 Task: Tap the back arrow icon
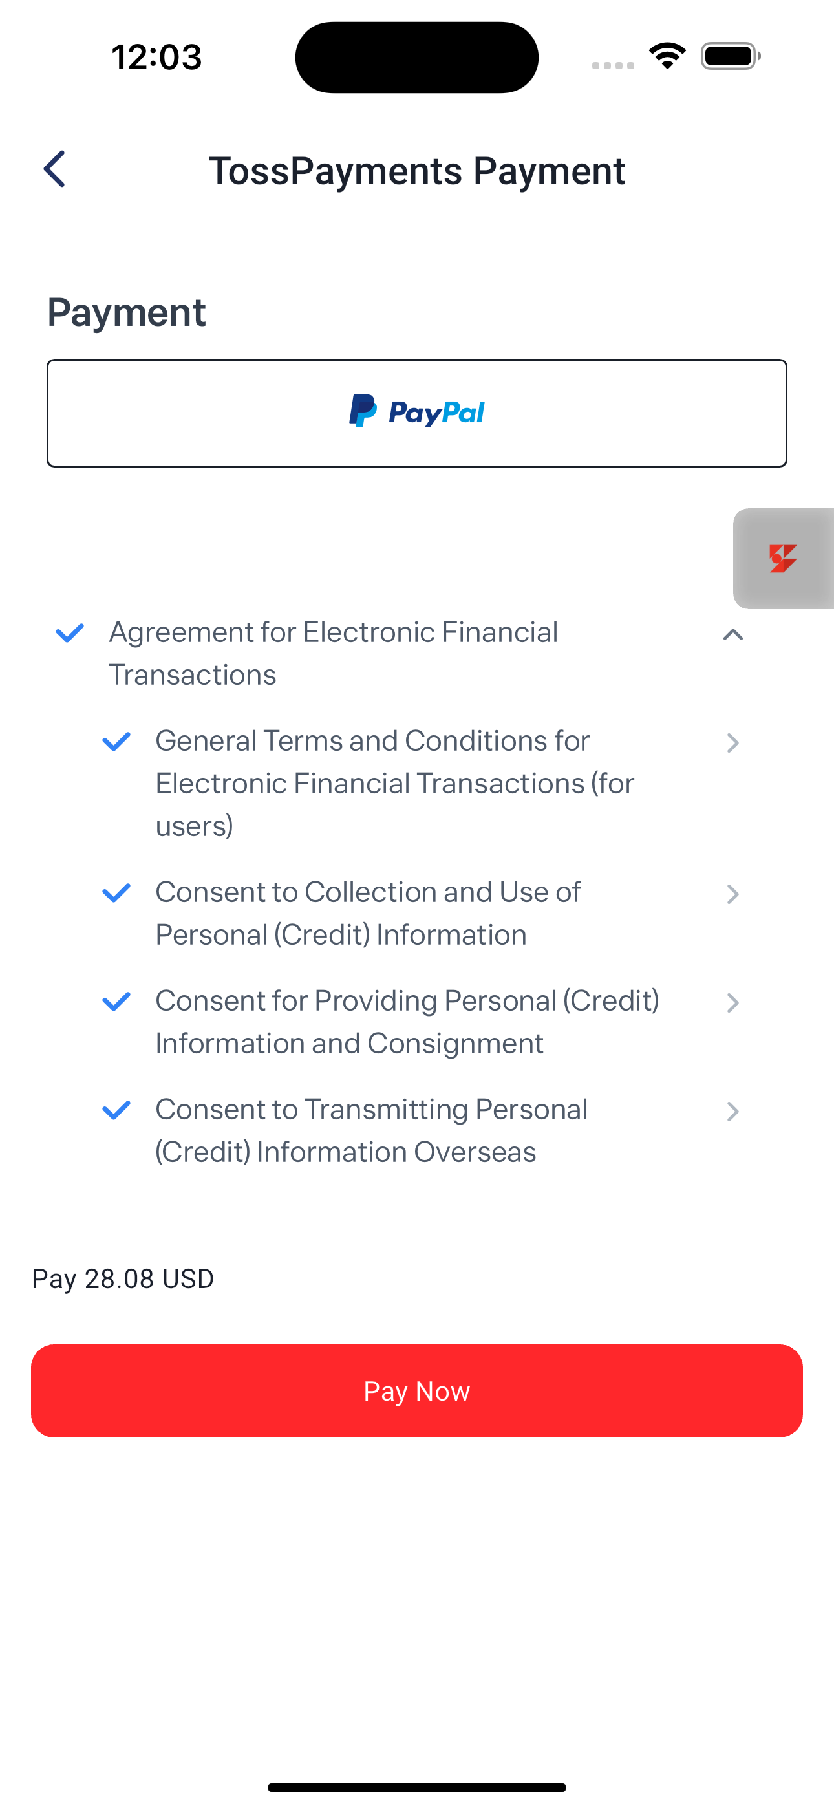click(x=55, y=169)
